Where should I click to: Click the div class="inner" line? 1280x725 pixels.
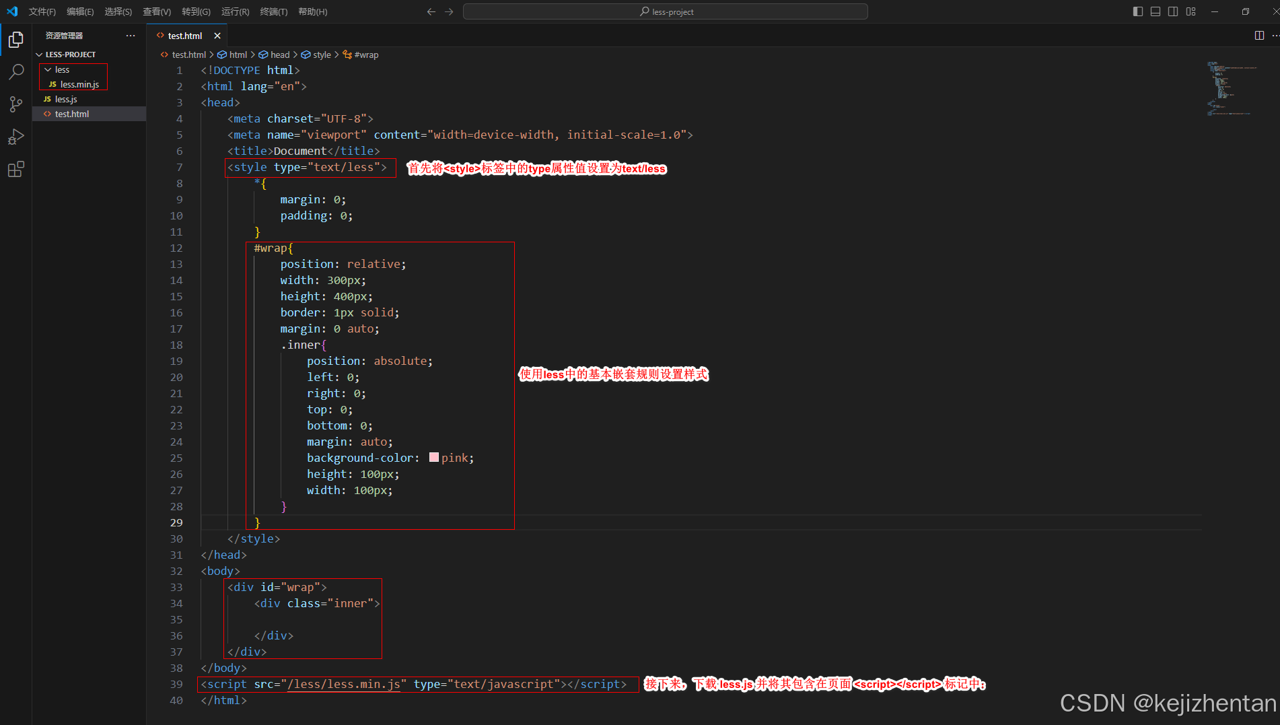[x=317, y=603]
